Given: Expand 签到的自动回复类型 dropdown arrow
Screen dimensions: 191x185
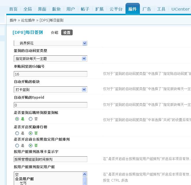Looking at the screenshot, I should coord(84,59).
